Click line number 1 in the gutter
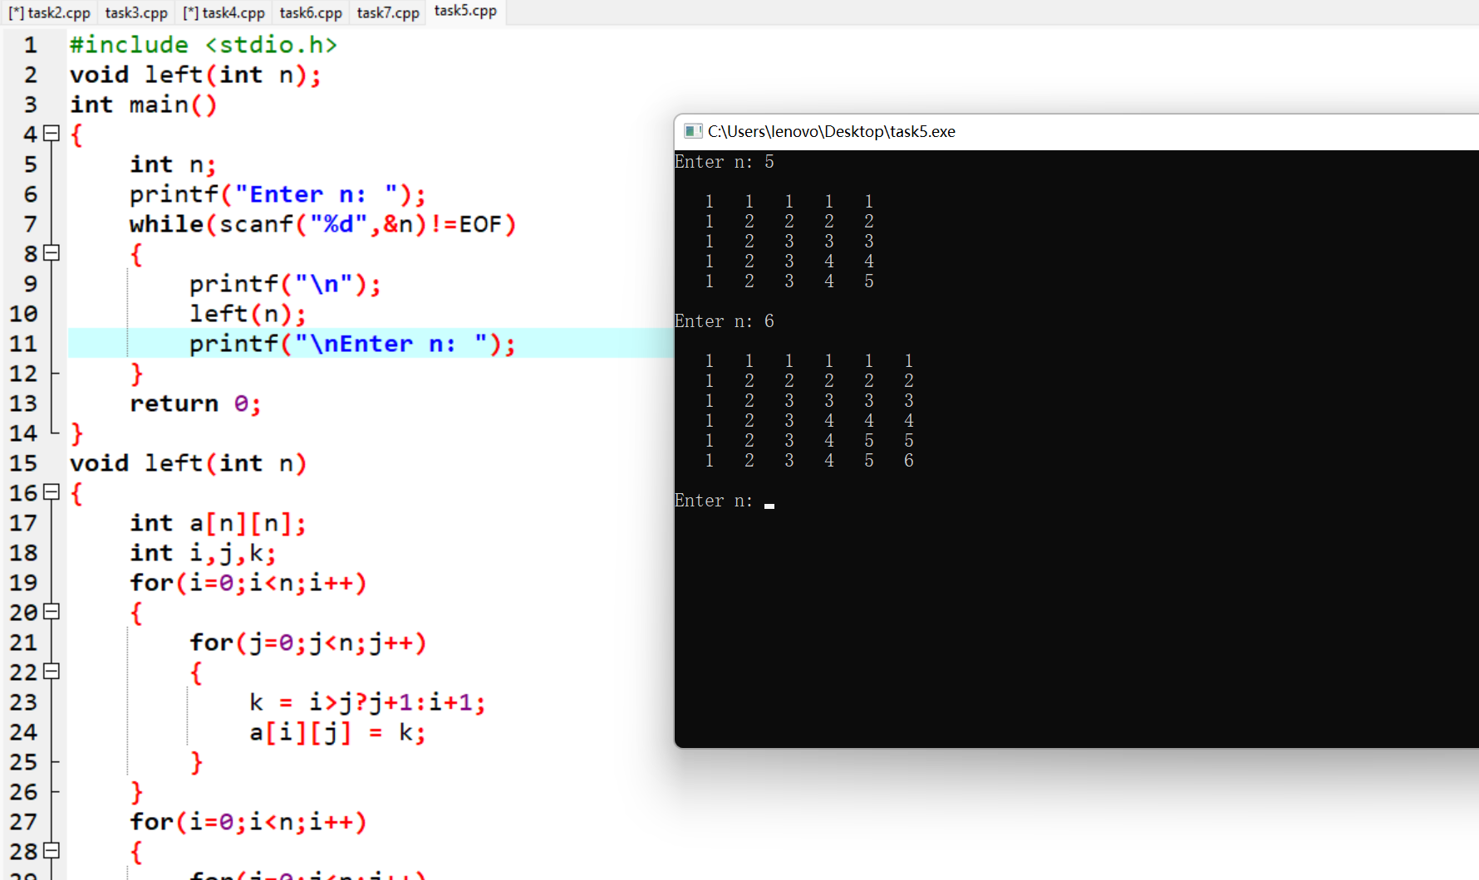 point(31,45)
